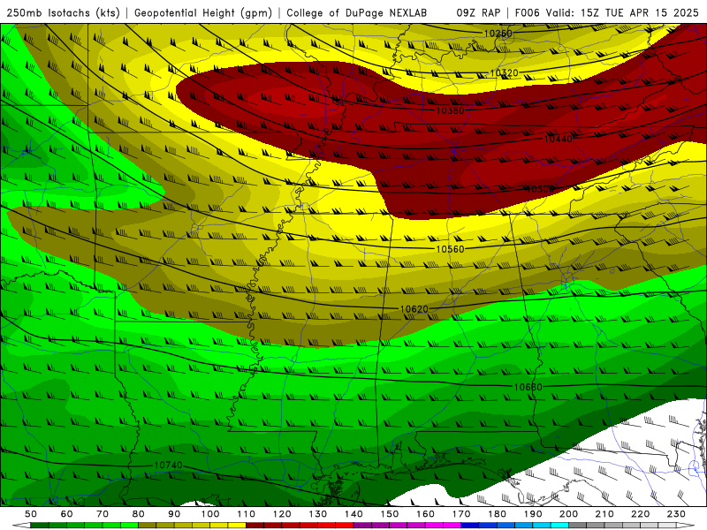Click the 10380 height contour label
This screenshot has height=530, width=707.
[450, 110]
